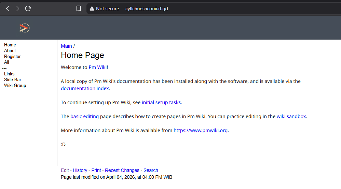Focus the address bar URL cyllchuesnconii.rf.gd
Image resolution: width=341 pixels, height=189 pixels.
pyautogui.click(x=147, y=9)
